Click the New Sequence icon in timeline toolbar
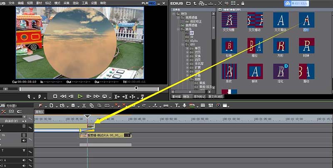The height and width of the screenshot is (168, 333). [x=51, y=105]
